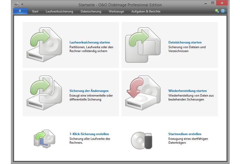Open the Dateisicherung starten link
Screen dimensions: 240x164
[x=185, y=42]
